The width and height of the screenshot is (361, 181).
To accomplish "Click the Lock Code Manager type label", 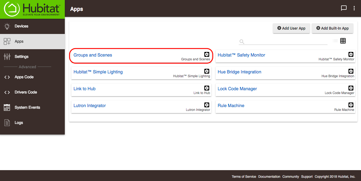I will [339, 93].
